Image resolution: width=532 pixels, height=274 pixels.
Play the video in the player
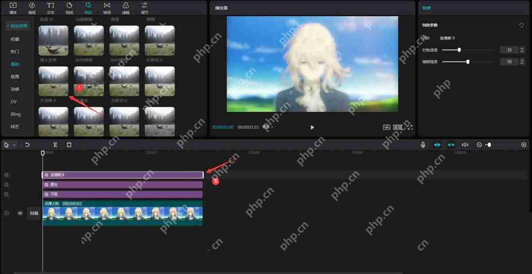click(x=312, y=127)
